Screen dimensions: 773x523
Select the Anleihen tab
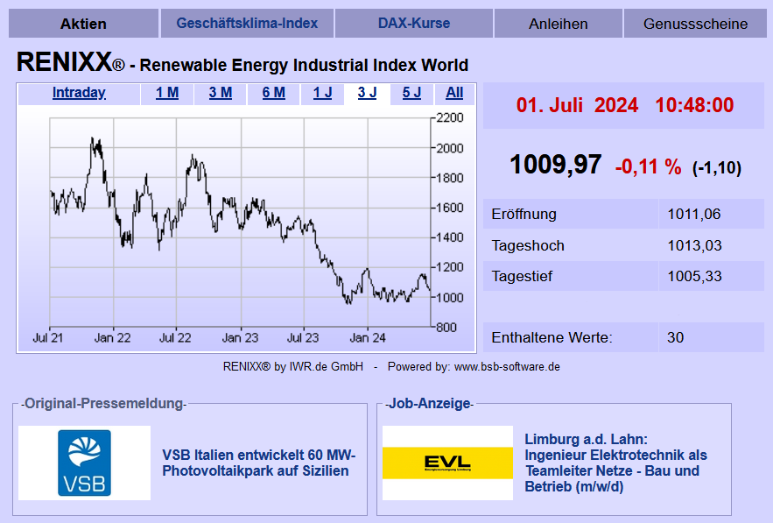point(558,24)
